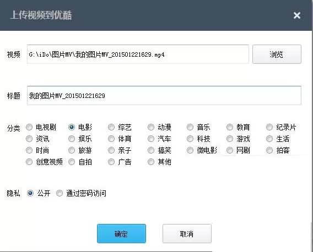Select the 综艺 category radio button

111,127
